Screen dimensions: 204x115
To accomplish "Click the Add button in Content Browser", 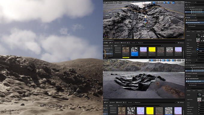I will (x=106, y=43).
